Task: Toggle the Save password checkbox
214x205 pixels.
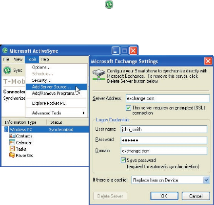Action: 123,160
